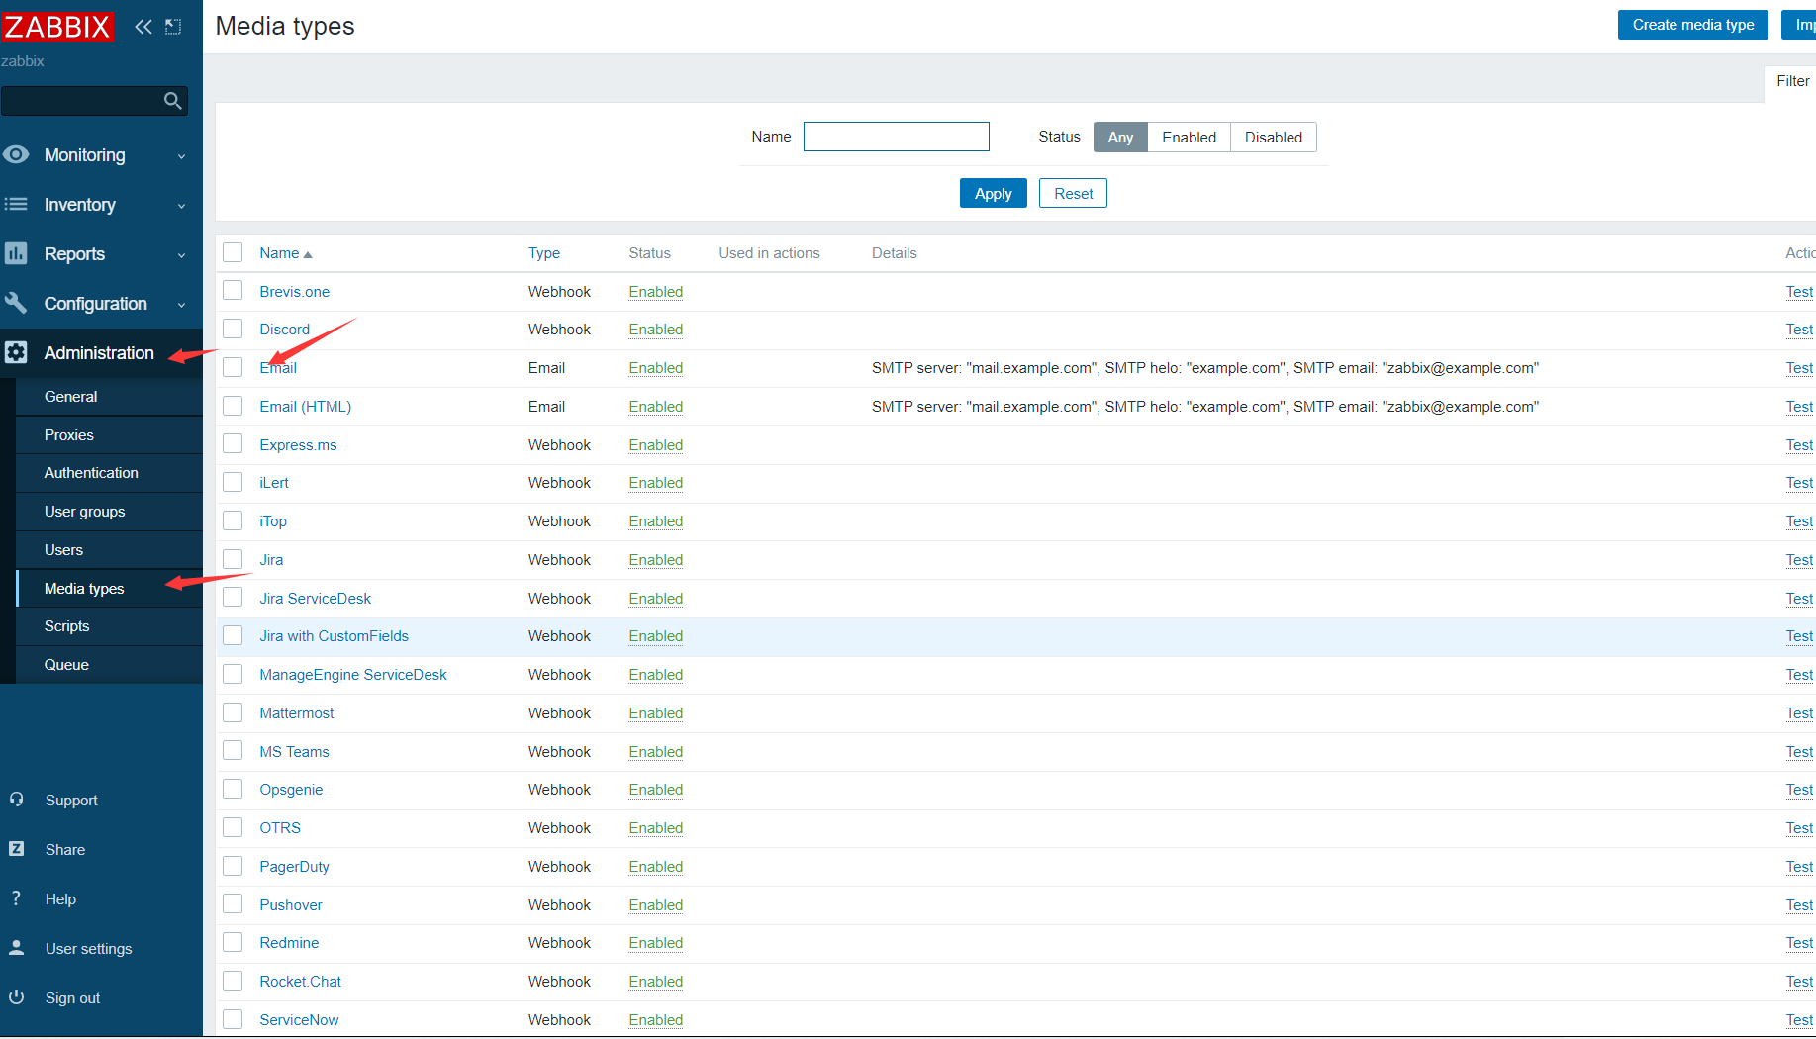Sort by Type column header
The image size is (1816, 1039).
[543, 253]
